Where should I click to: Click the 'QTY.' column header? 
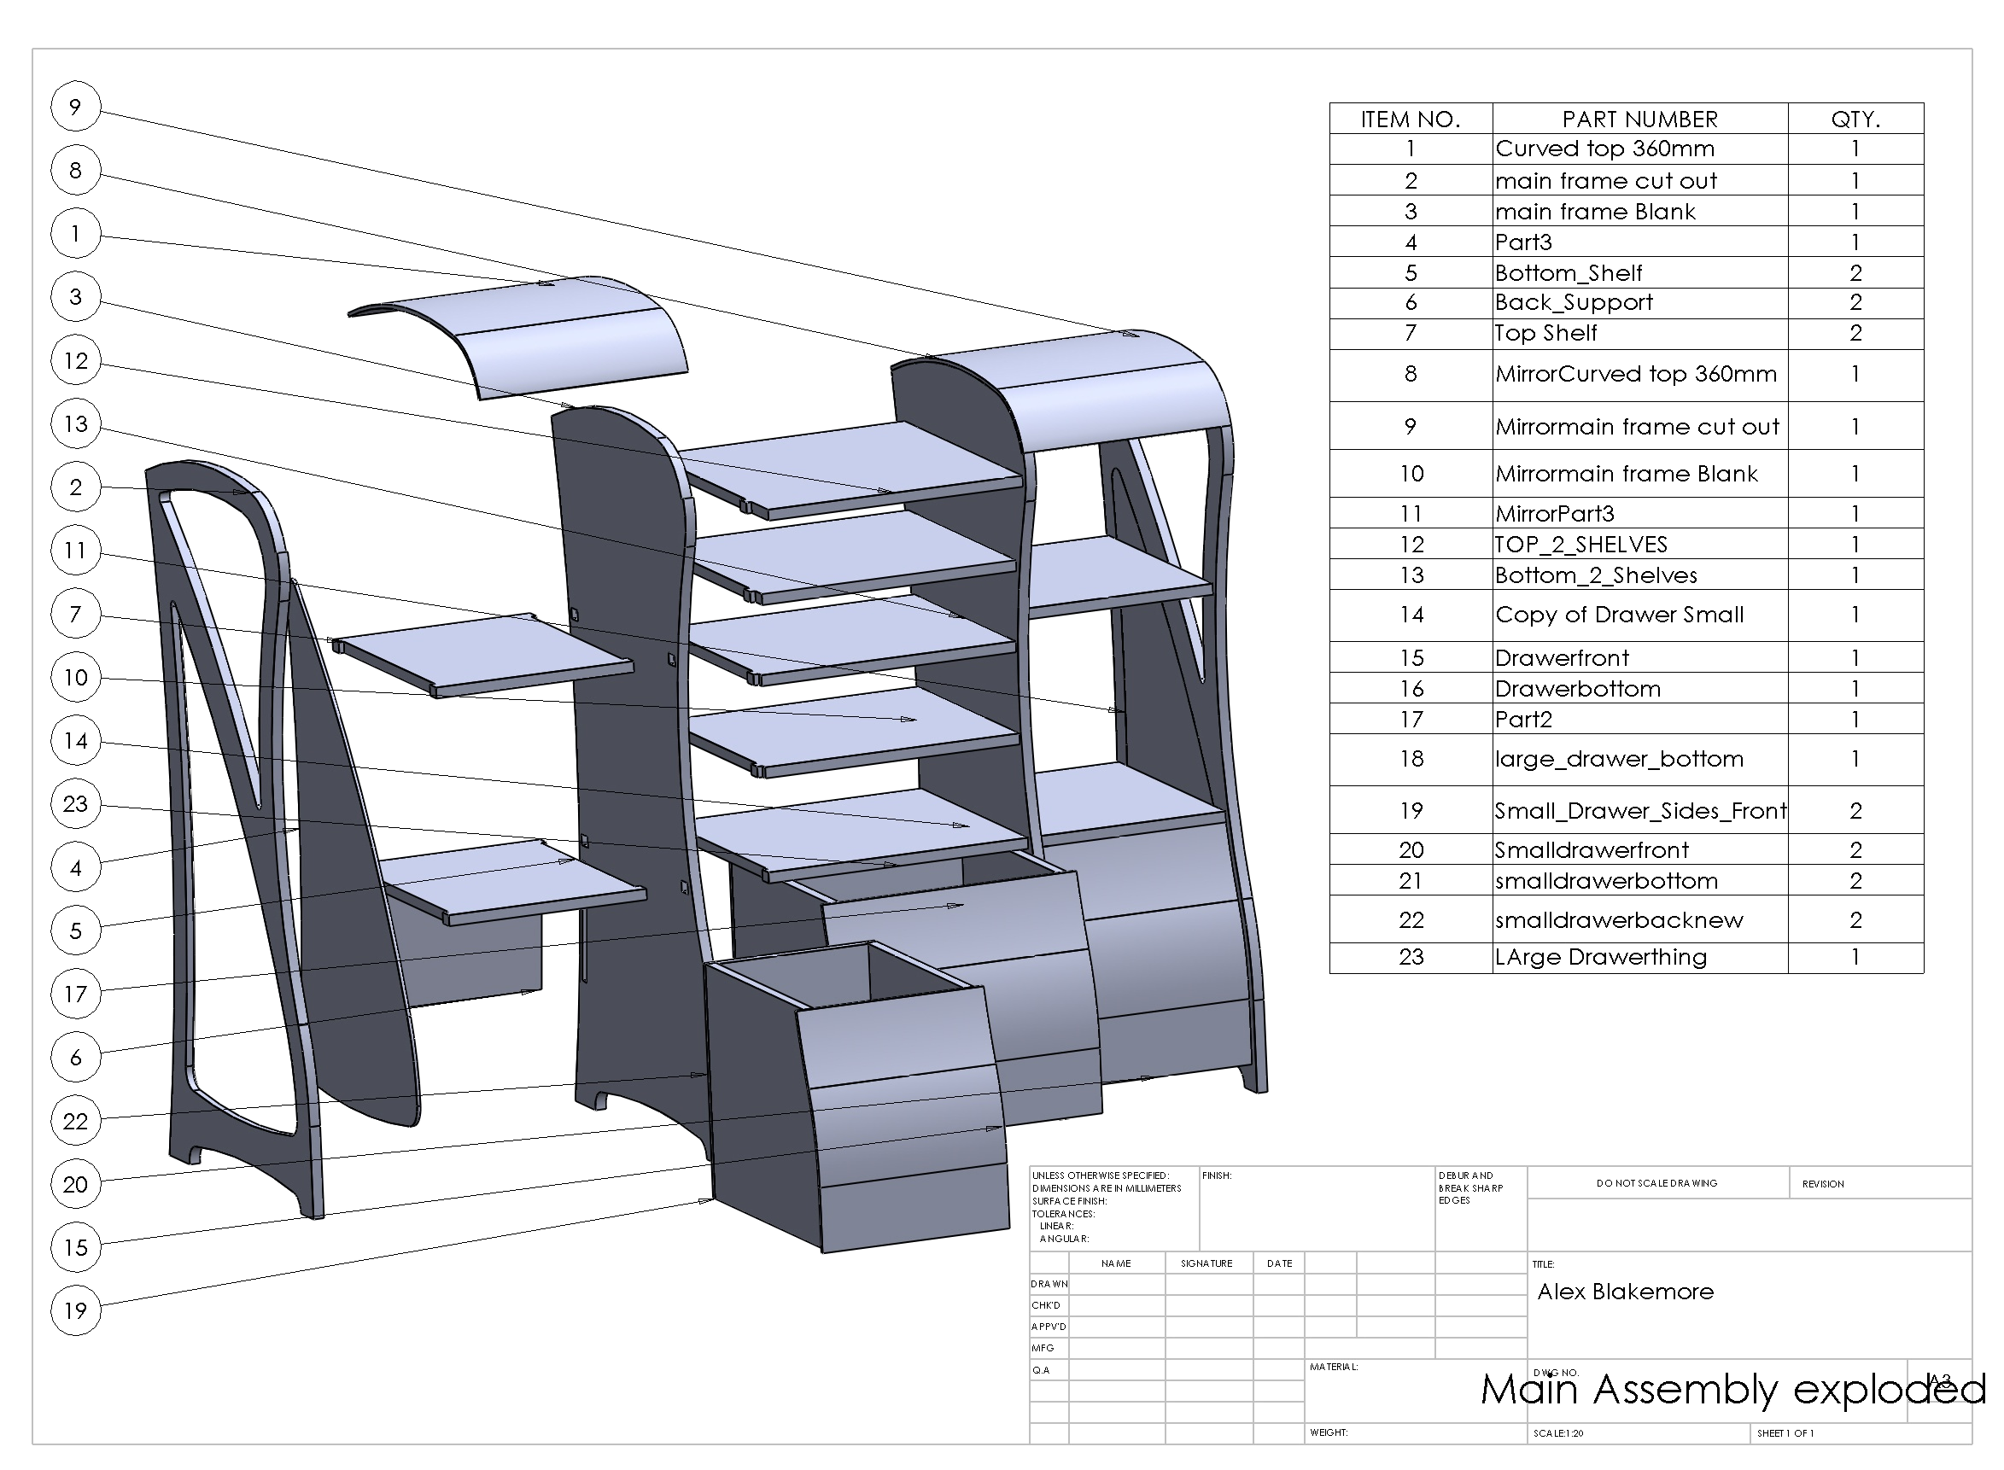pyautogui.click(x=1855, y=120)
